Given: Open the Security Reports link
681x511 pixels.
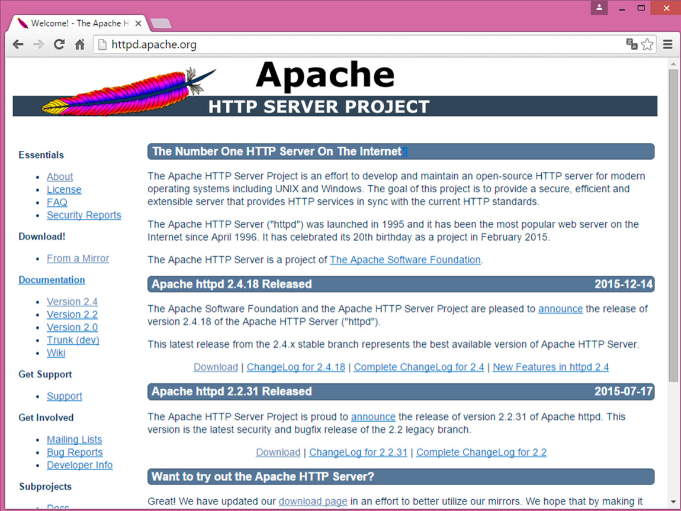Looking at the screenshot, I should [x=83, y=215].
